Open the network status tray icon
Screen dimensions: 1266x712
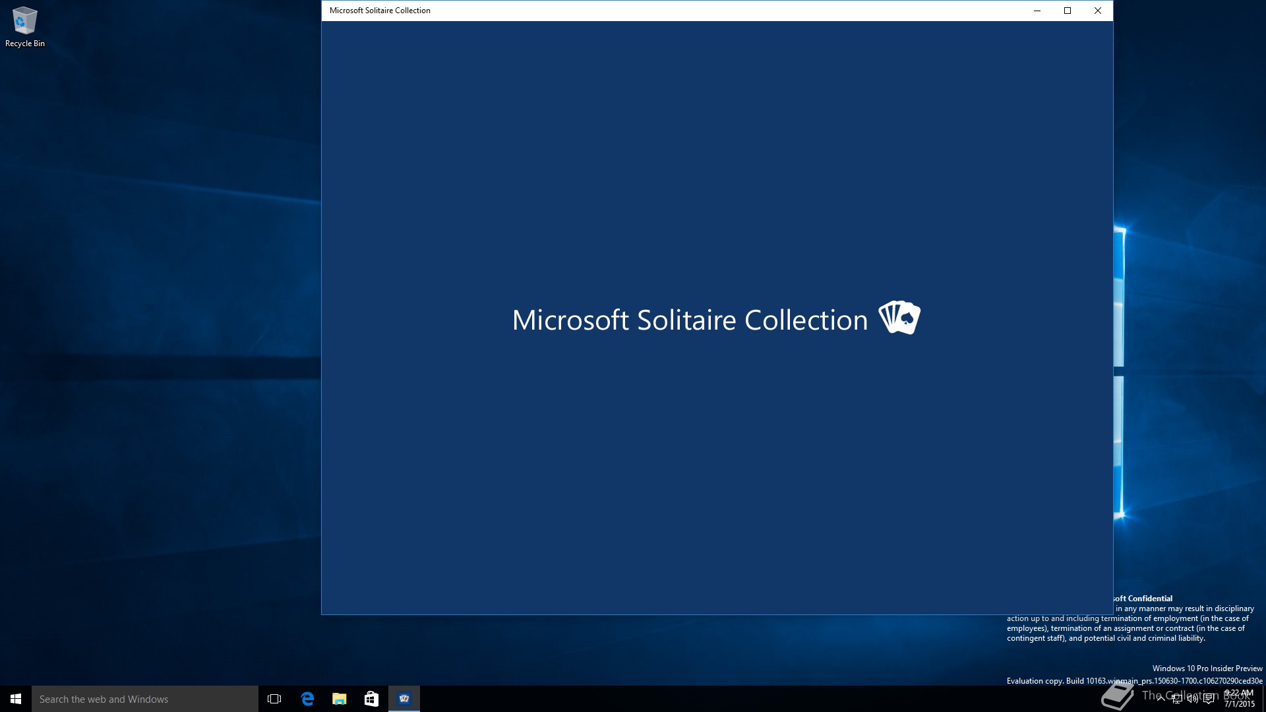click(x=1177, y=699)
